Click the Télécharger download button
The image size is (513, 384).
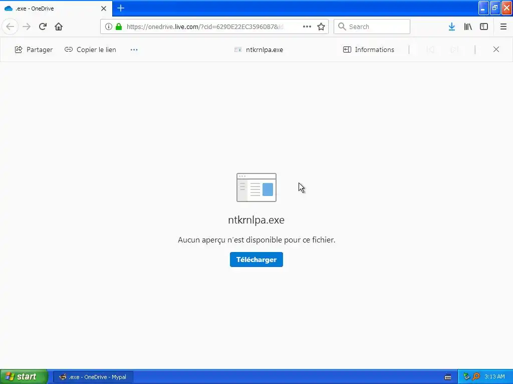point(256,259)
